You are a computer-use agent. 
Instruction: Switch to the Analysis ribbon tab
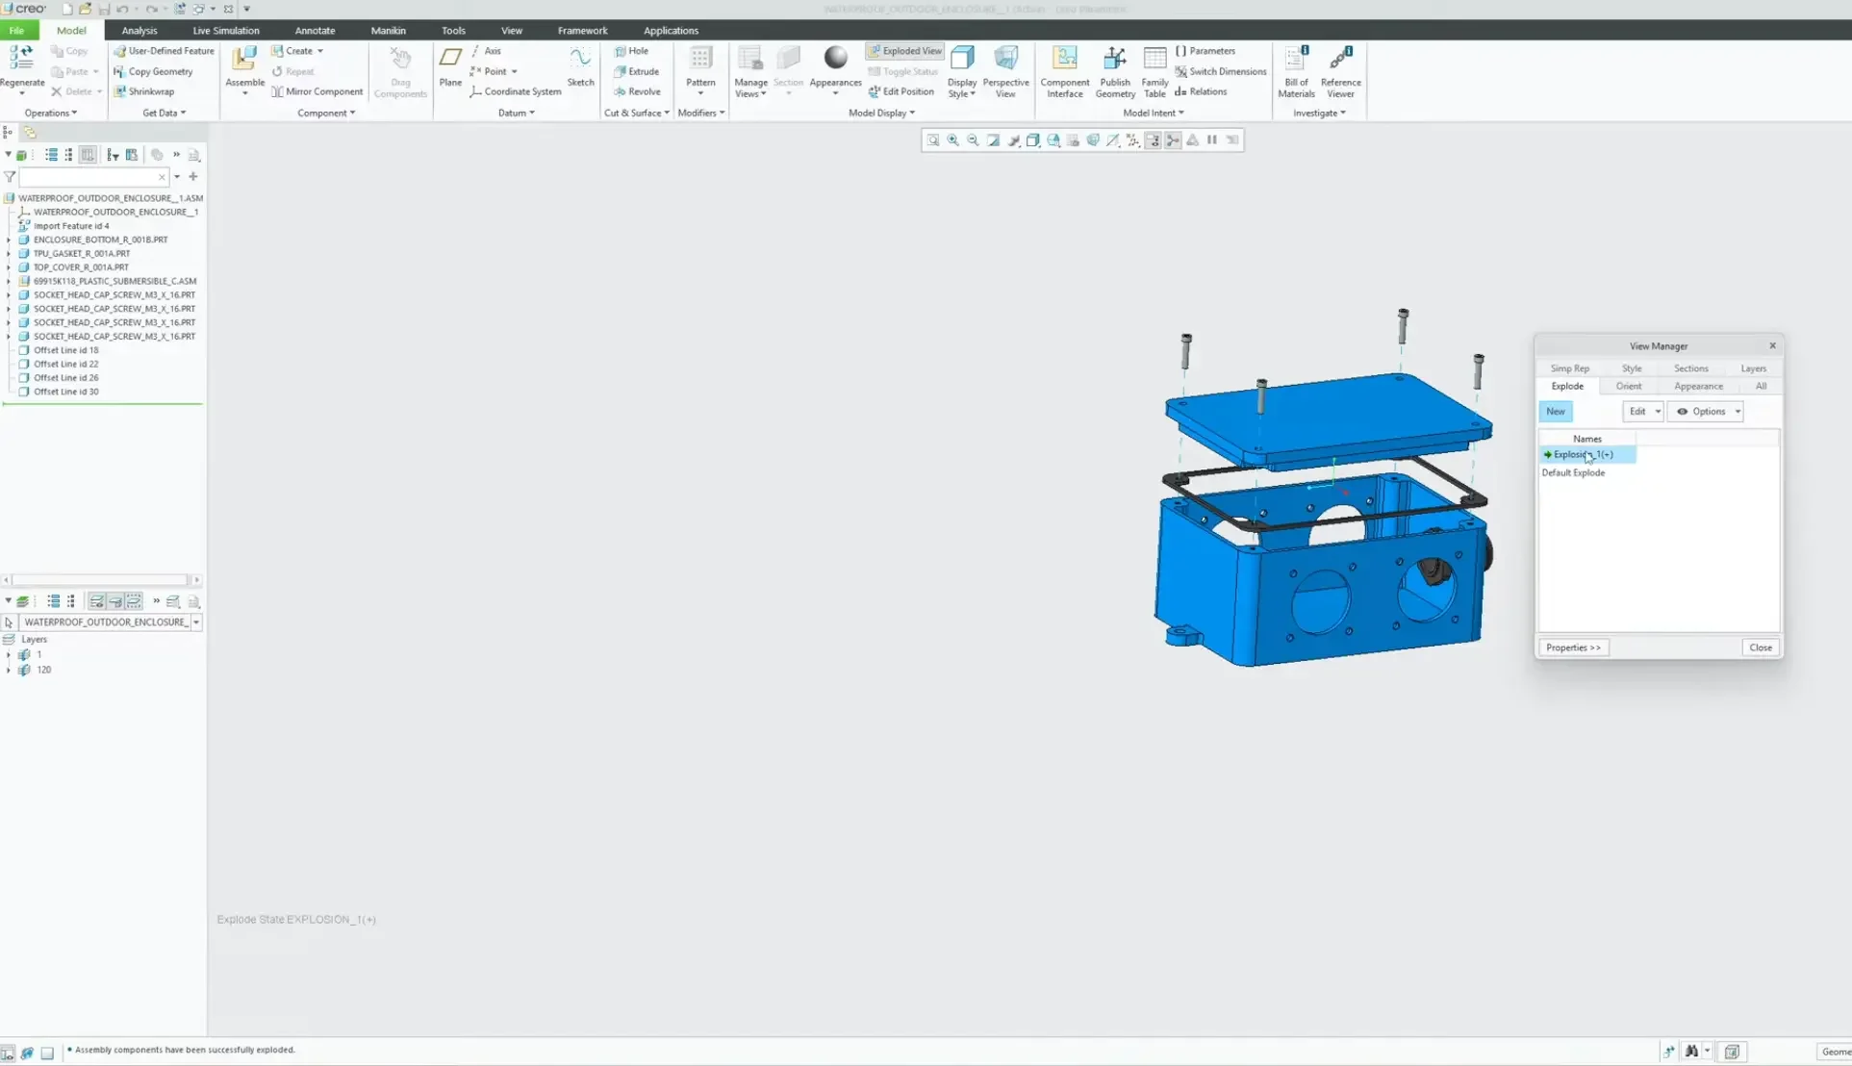coord(140,31)
